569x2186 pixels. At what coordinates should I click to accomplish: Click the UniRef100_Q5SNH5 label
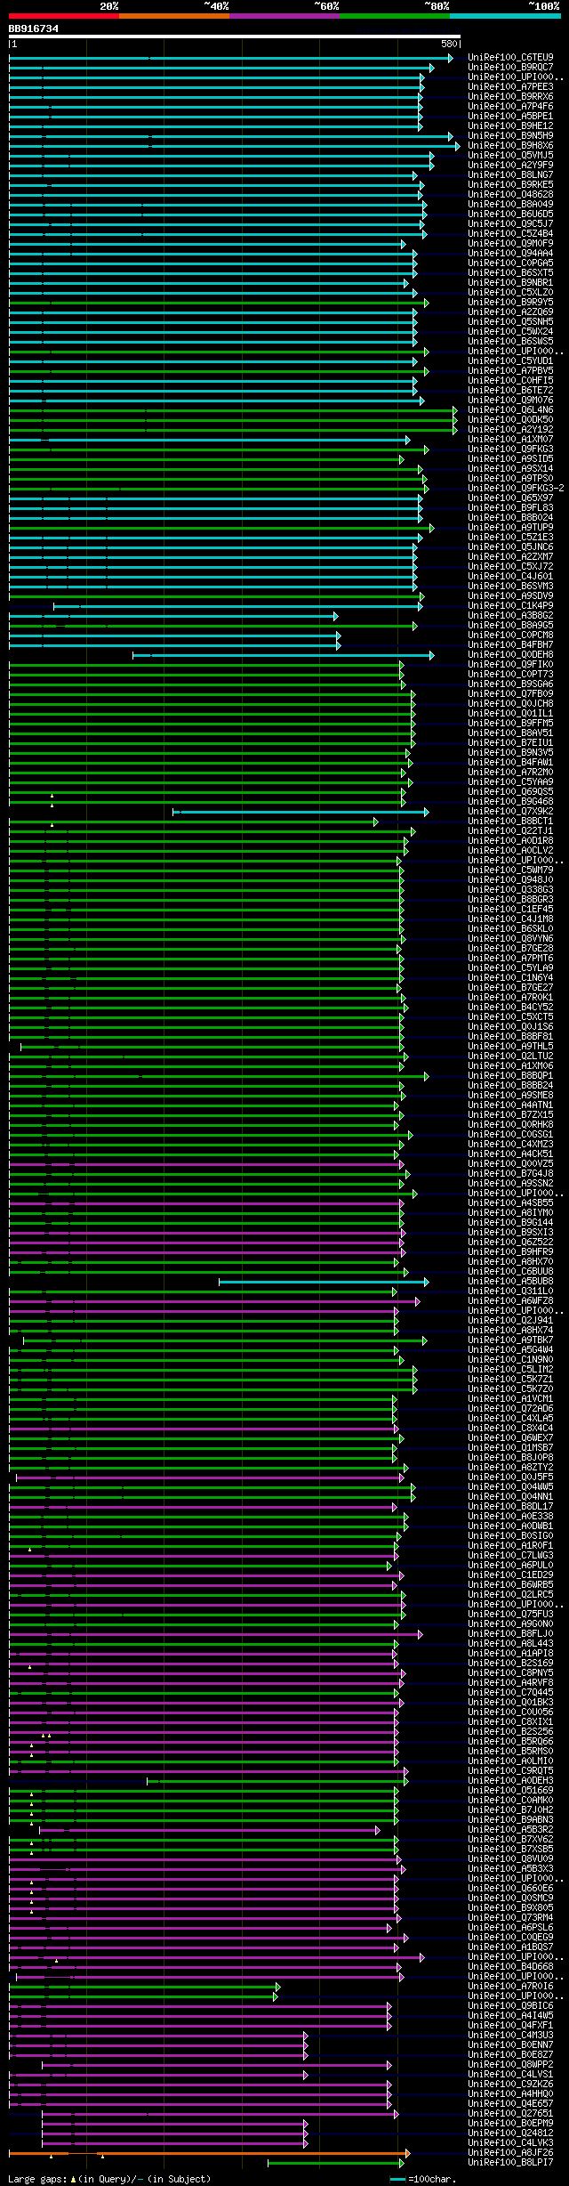click(x=510, y=321)
